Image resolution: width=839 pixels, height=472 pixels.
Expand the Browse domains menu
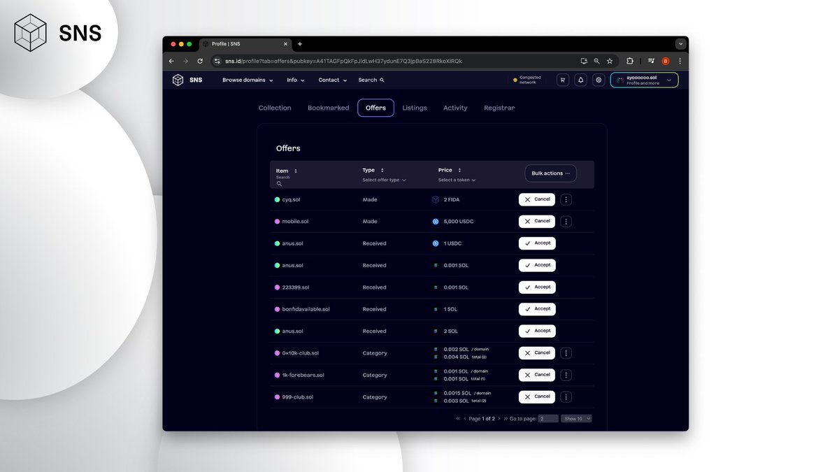coord(248,80)
